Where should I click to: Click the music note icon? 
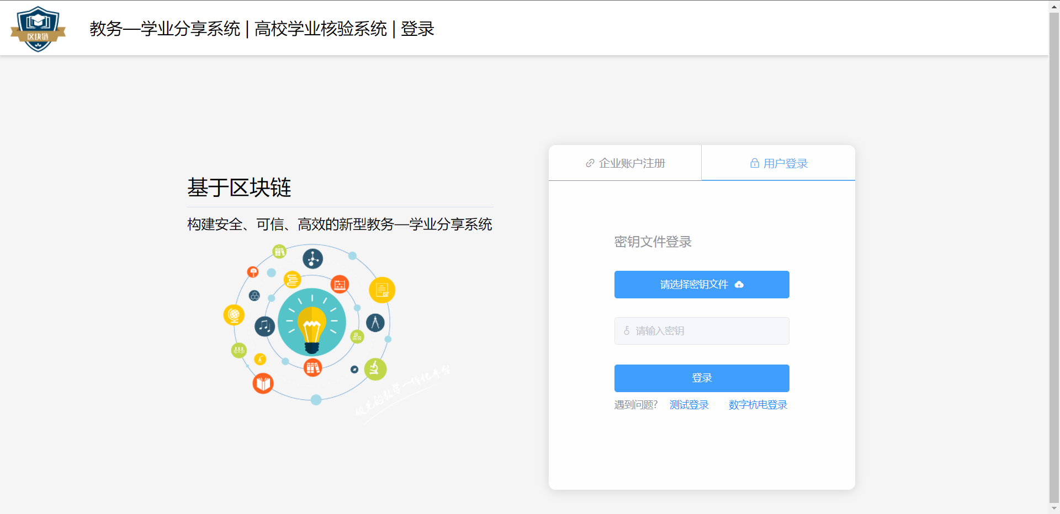pos(264,326)
